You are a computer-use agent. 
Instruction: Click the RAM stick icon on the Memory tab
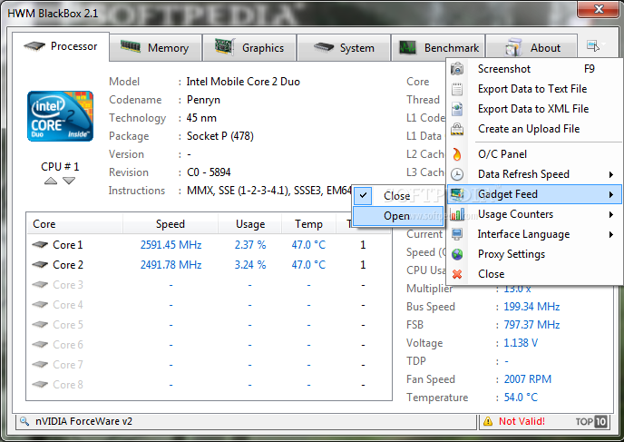(x=131, y=47)
